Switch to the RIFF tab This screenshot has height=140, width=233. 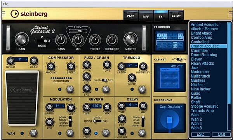coord(146,16)
